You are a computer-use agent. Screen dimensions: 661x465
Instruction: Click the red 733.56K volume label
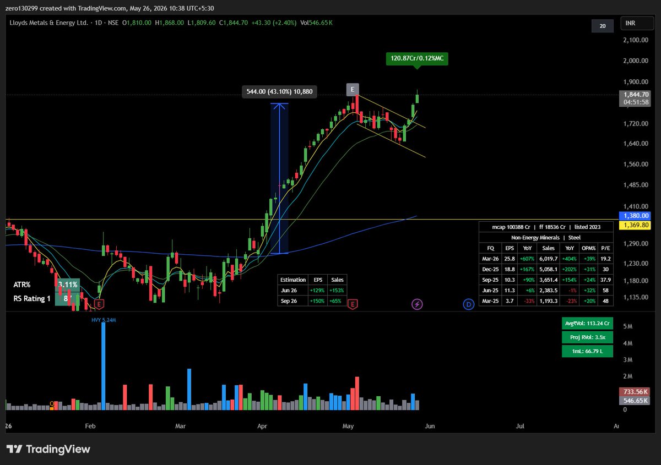636,392
